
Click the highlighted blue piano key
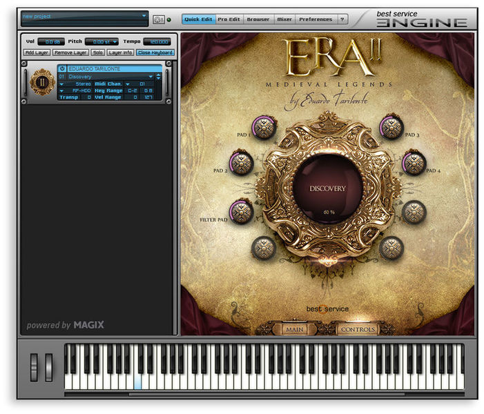[x=137, y=382]
